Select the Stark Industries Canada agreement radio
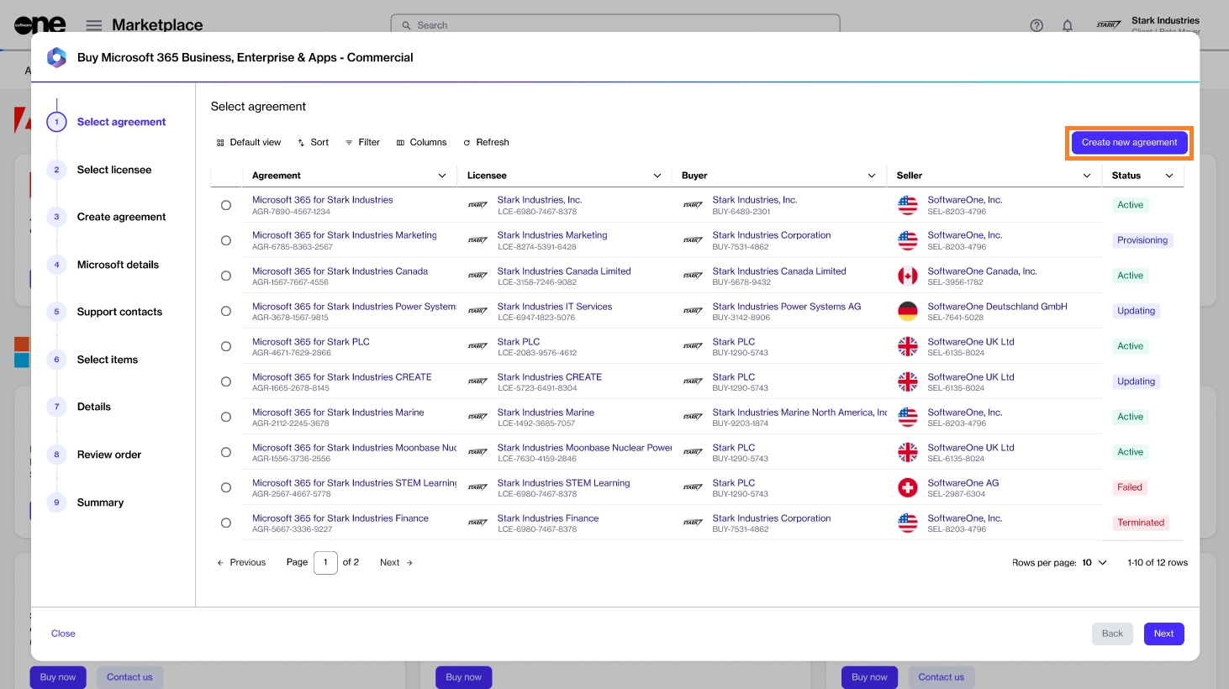This screenshot has width=1229, height=689. (226, 276)
